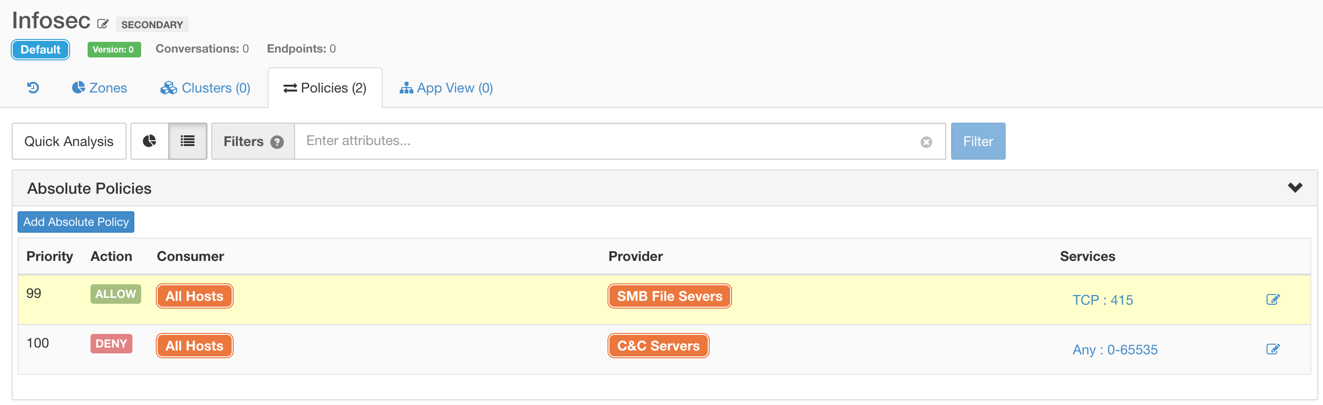
Task: Collapse the Absolute Policies section
Action: click(x=1295, y=188)
